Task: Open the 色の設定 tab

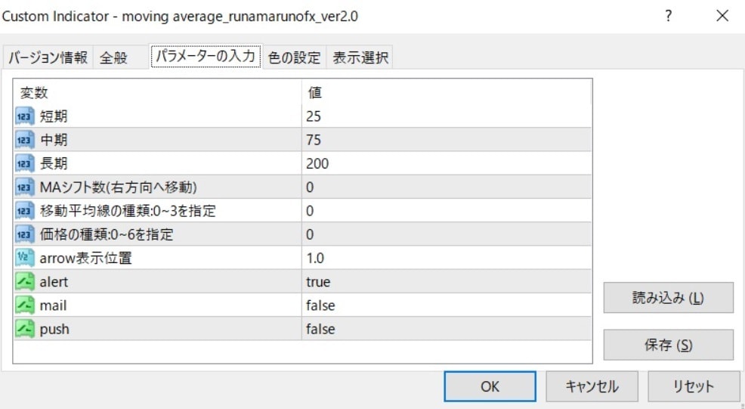Action: pyautogui.click(x=295, y=57)
